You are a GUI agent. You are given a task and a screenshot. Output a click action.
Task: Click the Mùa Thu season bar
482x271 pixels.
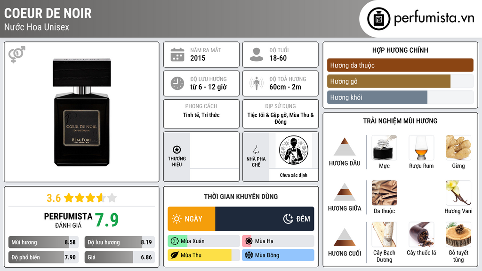point(204,255)
